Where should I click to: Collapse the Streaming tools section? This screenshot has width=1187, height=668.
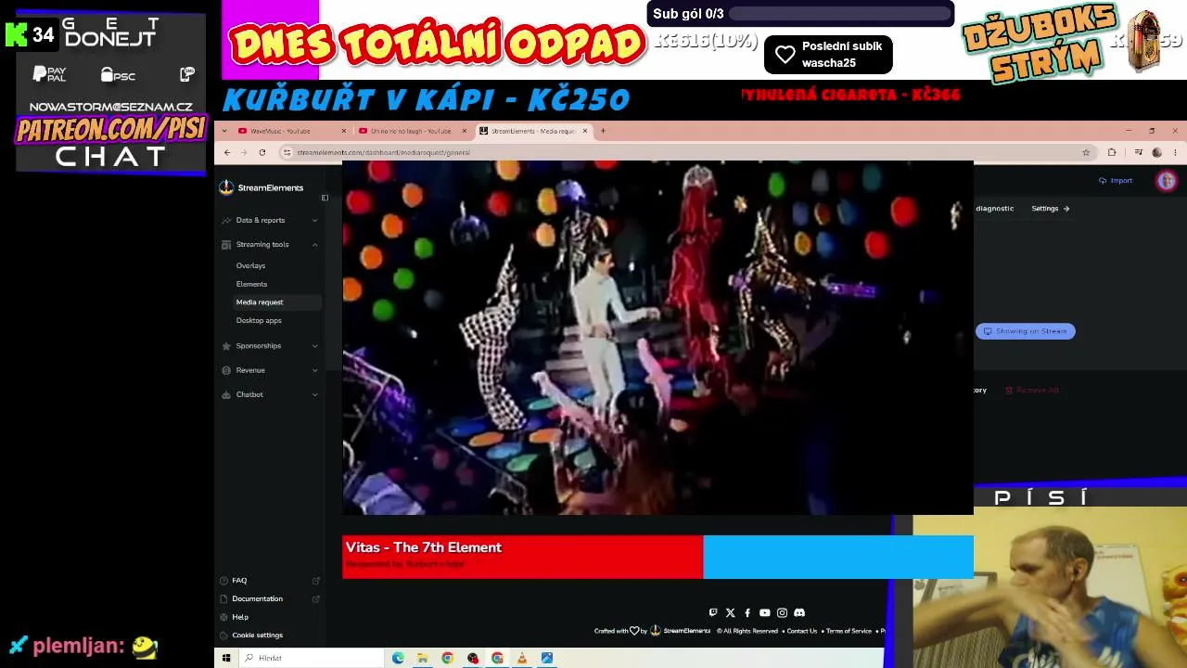coord(314,245)
